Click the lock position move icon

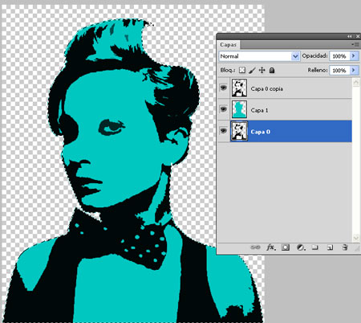(x=262, y=70)
